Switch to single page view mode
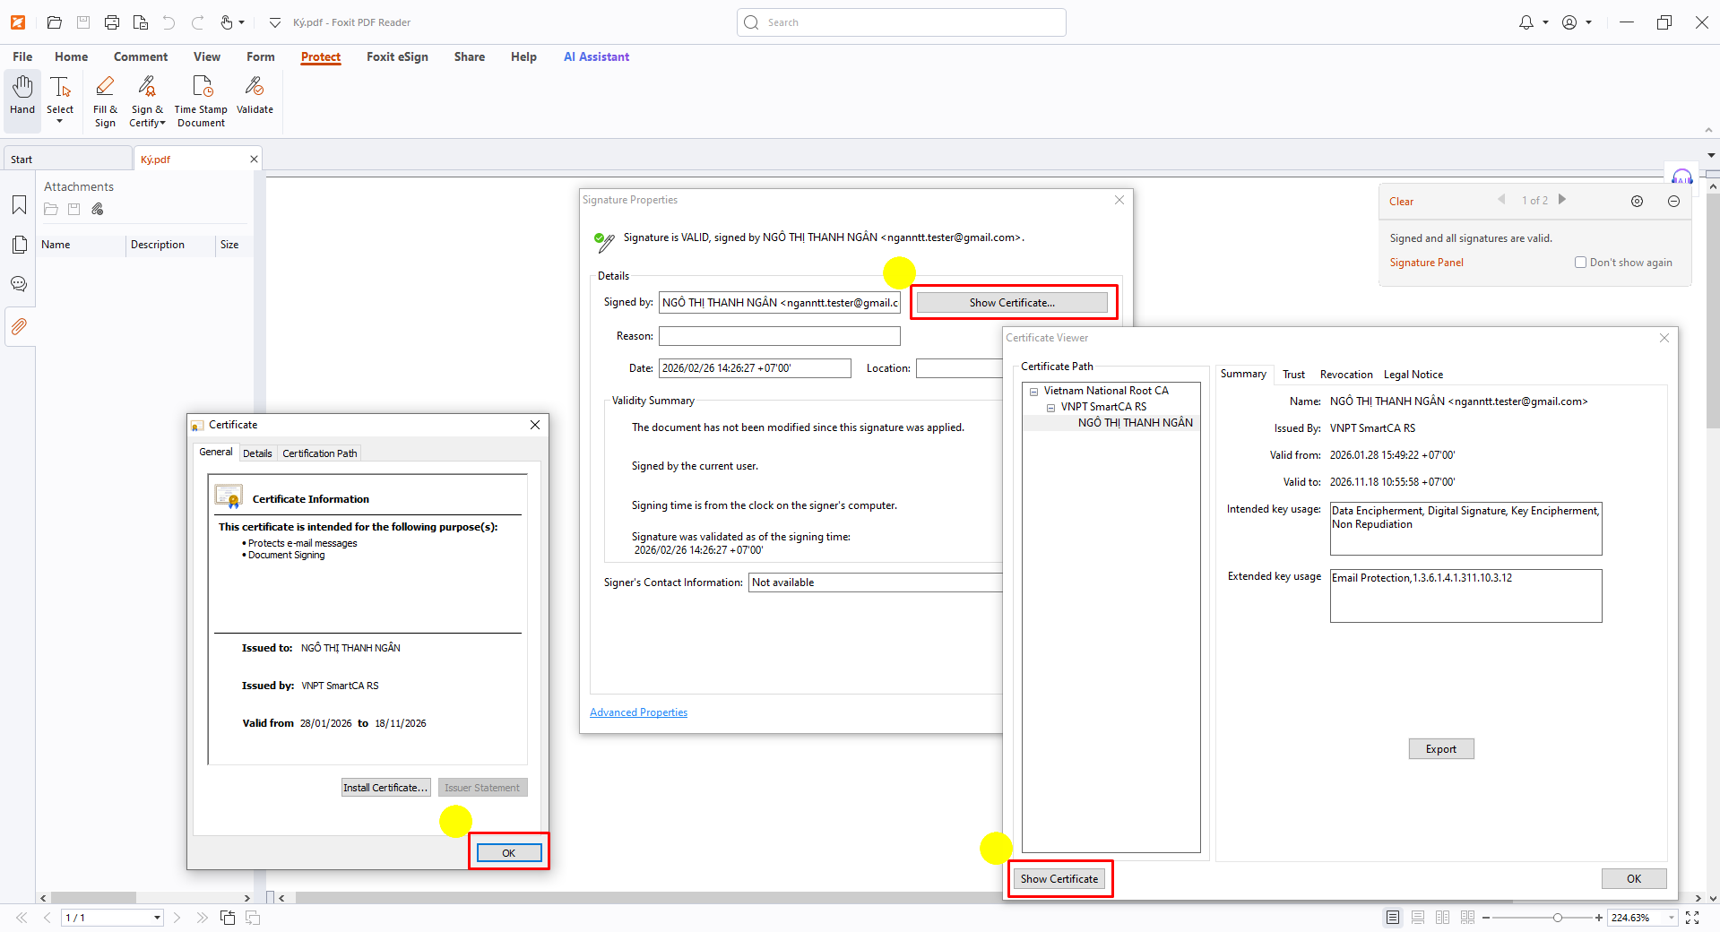This screenshot has width=1720, height=932. 1393,918
